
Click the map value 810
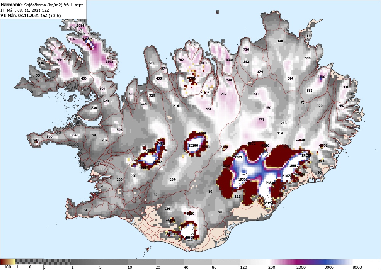pos(203,63)
